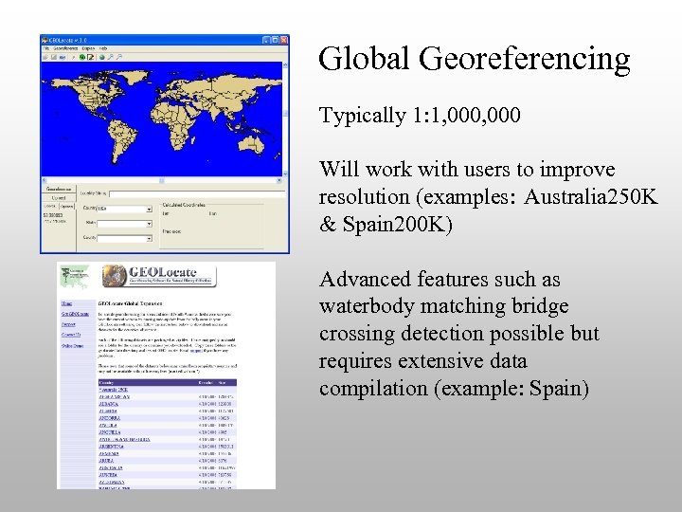Expand the State dropdown

tap(149, 224)
